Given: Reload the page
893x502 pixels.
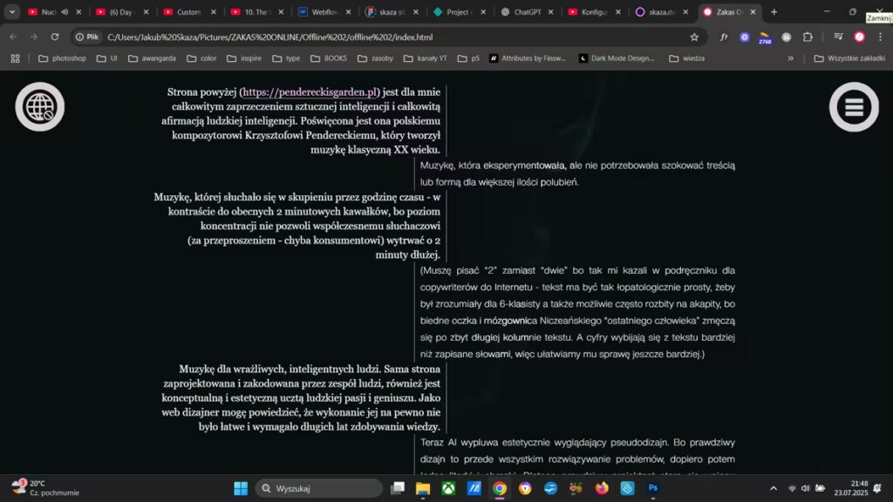Looking at the screenshot, I should (55, 37).
